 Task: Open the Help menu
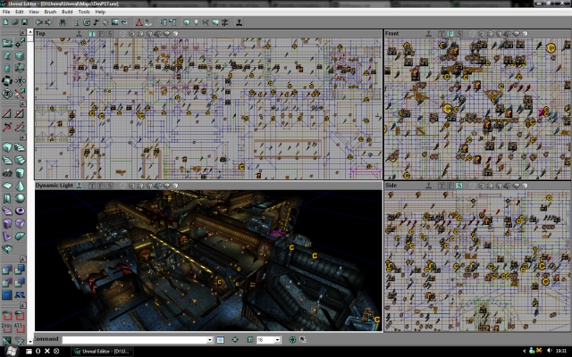pyautogui.click(x=100, y=12)
